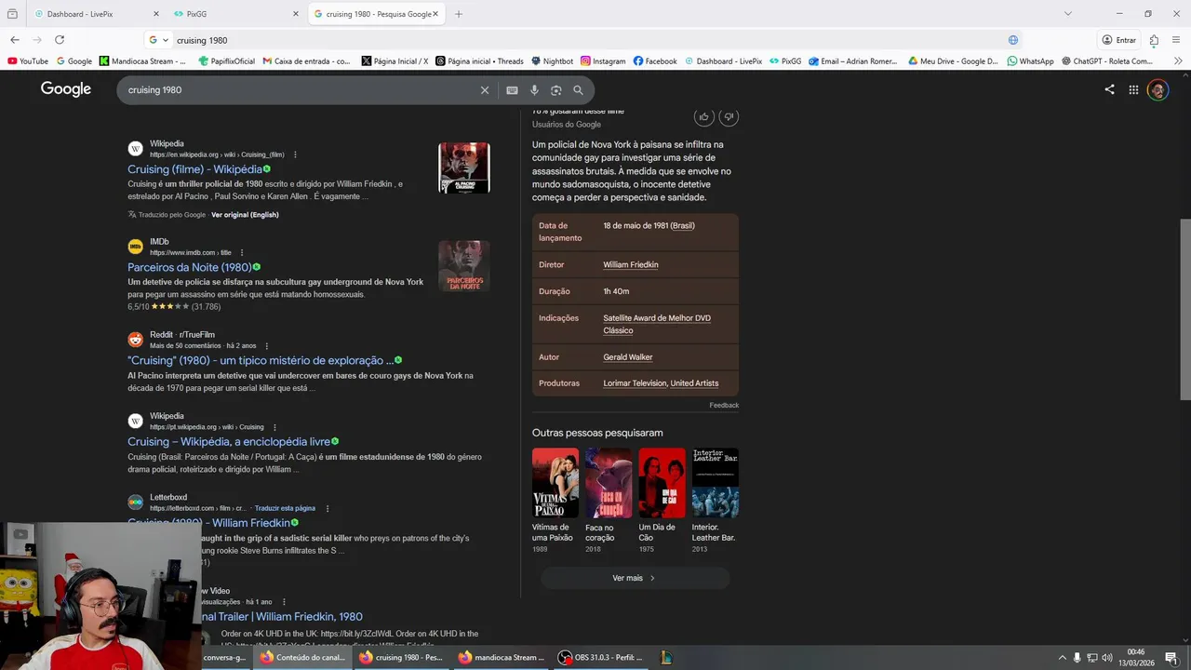Click the Feedback link under the info panel
Image resolution: width=1191 pixels, height=670 pixels.
point(724,406)
